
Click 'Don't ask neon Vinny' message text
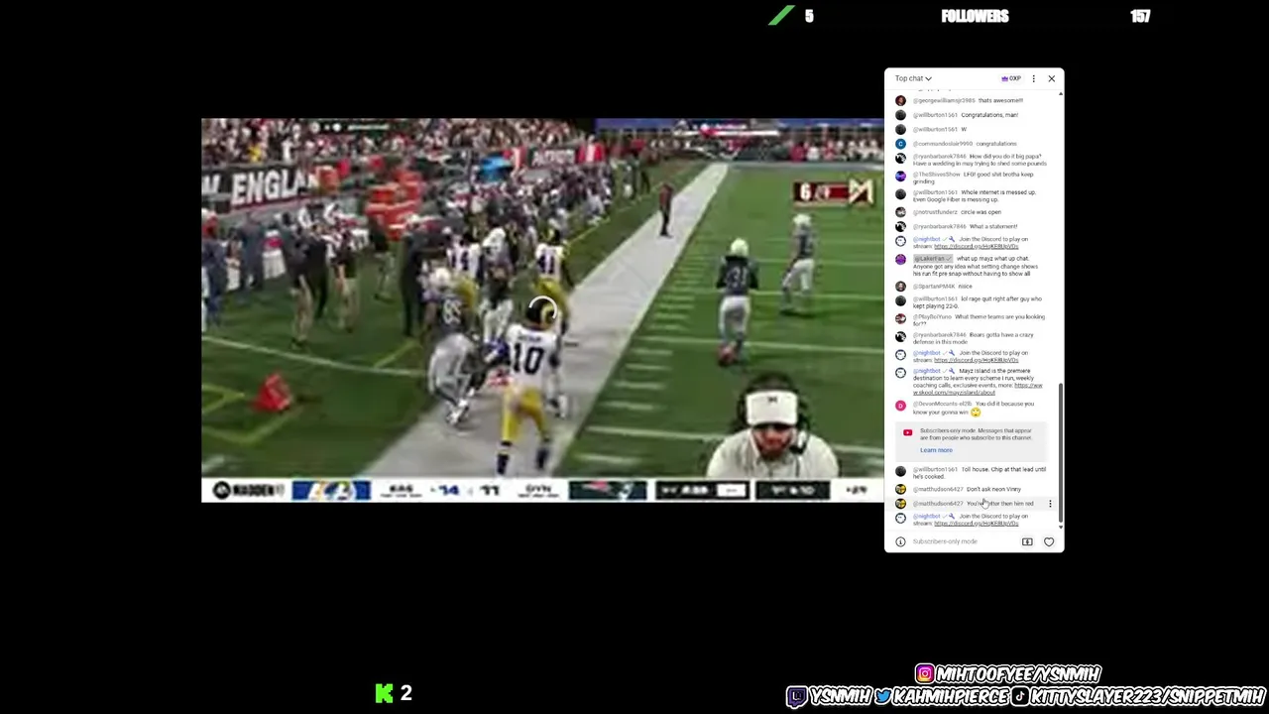tap(993, 489)
